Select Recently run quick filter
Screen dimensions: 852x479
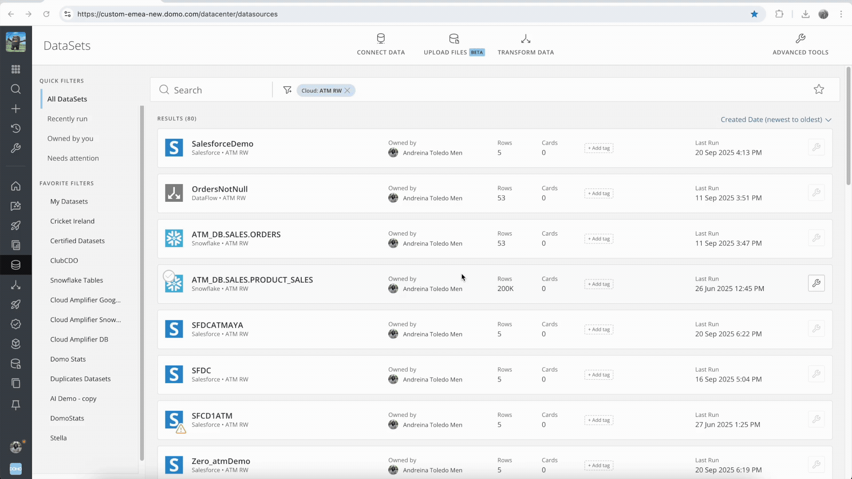click(67, 119)
